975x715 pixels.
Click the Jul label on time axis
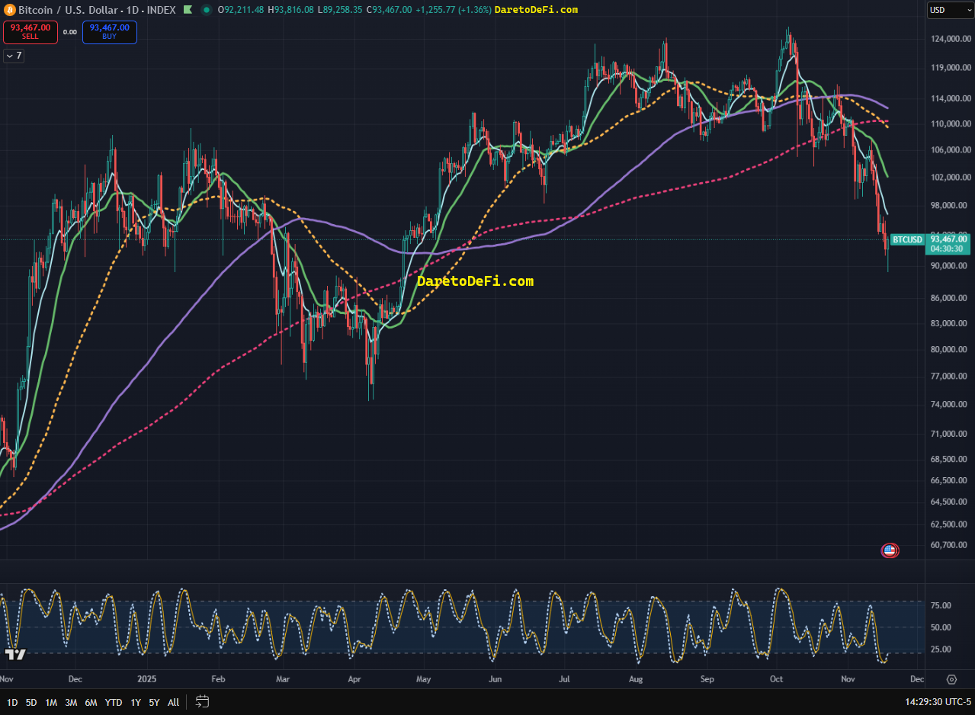(x=565, y=678)
